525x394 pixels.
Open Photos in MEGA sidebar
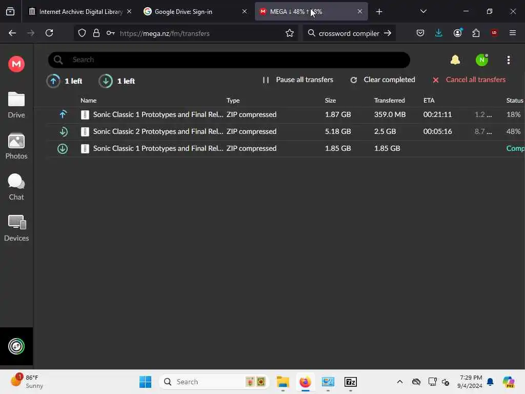pyautogui.click(x=16, y=146)
